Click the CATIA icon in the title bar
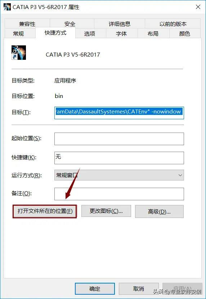The height and width of the screenshot is (299, 206). pos(7,7)
